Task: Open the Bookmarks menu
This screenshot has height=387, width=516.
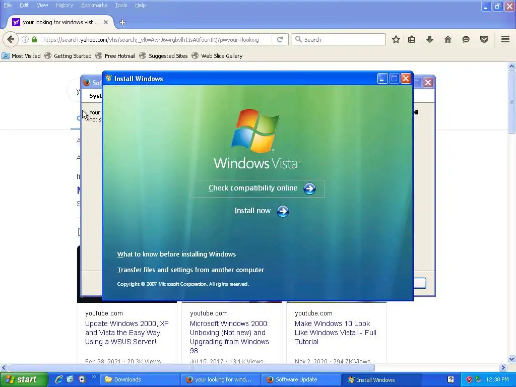Action: 94,5
